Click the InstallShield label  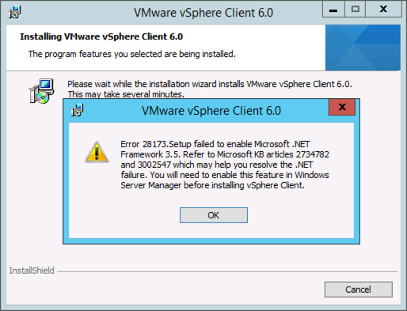pos(32,271)
